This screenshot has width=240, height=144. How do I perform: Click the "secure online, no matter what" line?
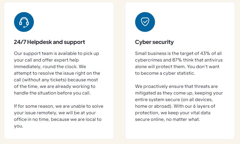click(167, 119)
